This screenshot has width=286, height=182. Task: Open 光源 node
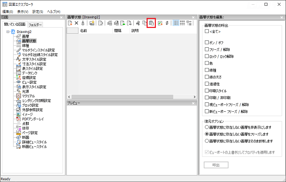coord(25,91)
